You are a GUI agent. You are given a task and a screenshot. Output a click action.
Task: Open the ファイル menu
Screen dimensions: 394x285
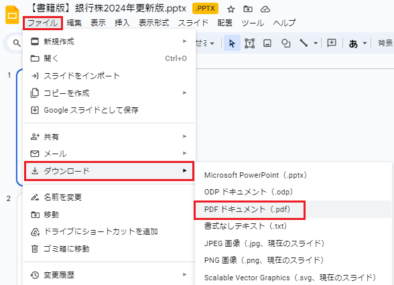coord(43,23)
